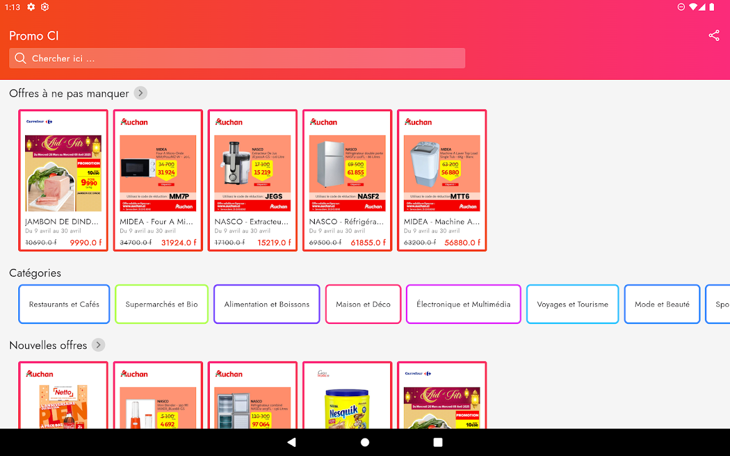
Task: Click the "JAMBON DE DIND..." offer title
Action: click(x=62, y=222)
